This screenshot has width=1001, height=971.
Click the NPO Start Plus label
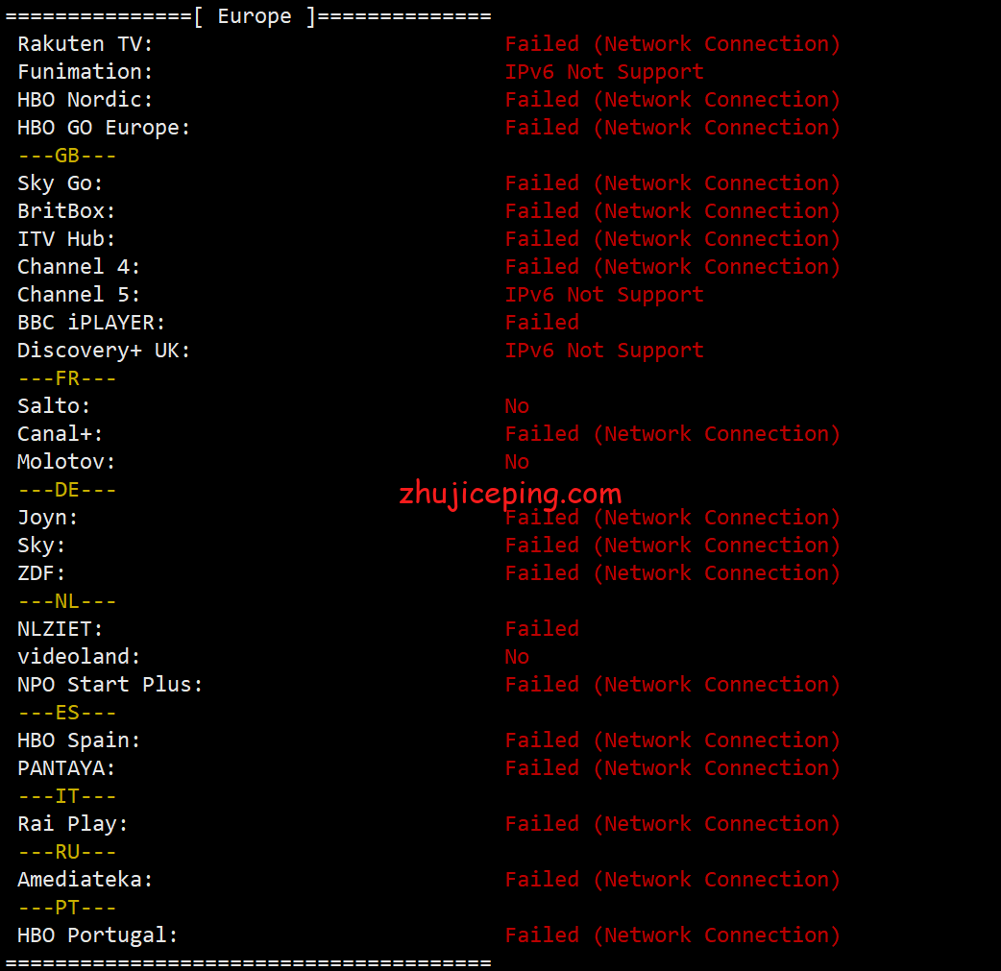pyautogui.click(x=110, y=685)
